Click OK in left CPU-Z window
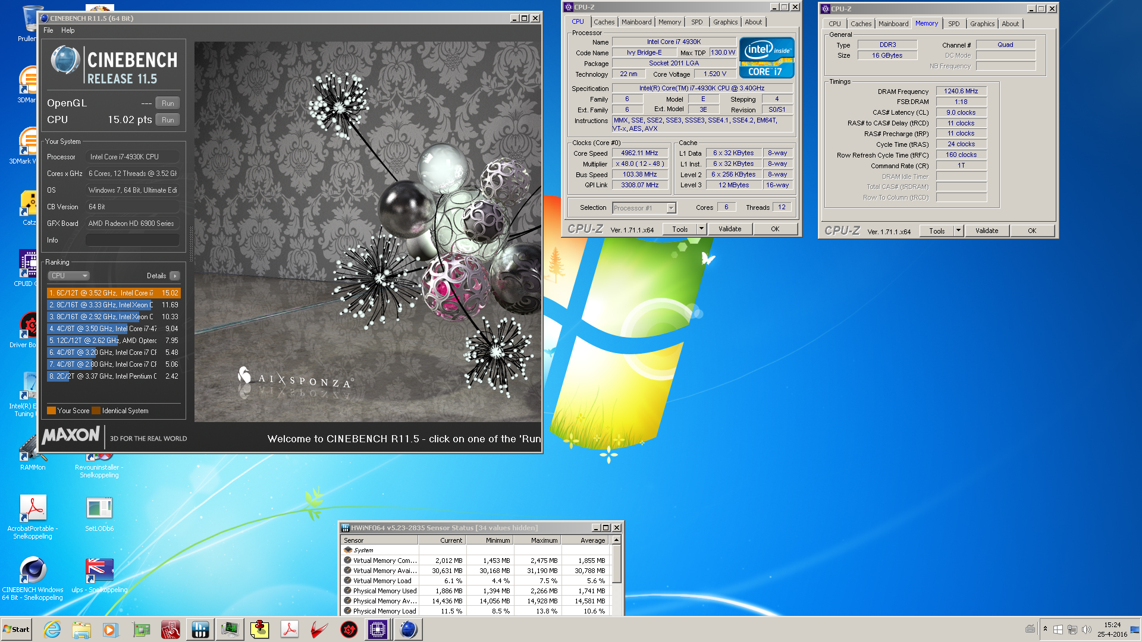This screenshot has width=1142, height=642. (x=775, y=229)
